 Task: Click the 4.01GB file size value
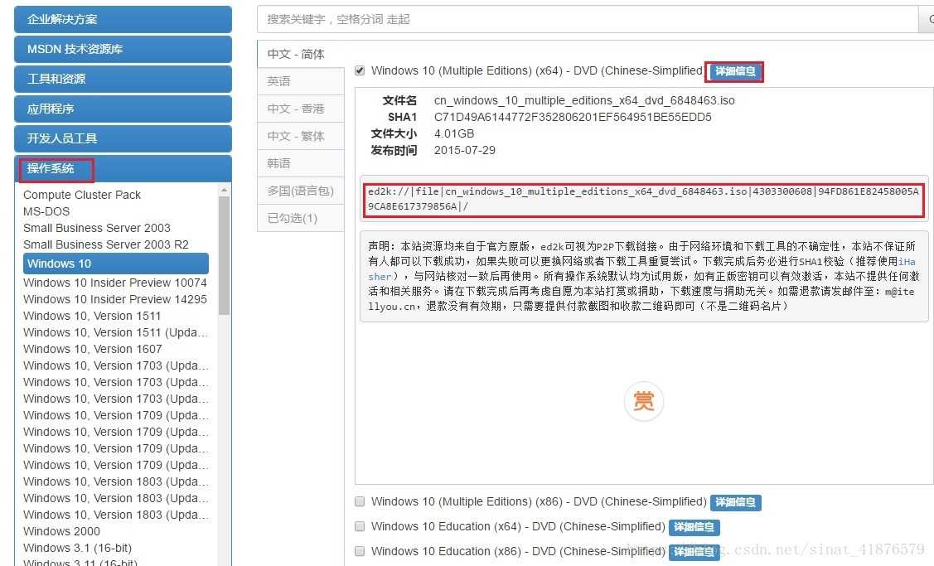[x=454, y=134]
